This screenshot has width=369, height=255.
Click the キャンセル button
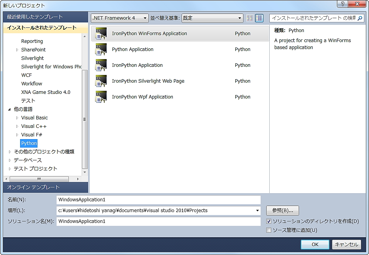(347, 245)
